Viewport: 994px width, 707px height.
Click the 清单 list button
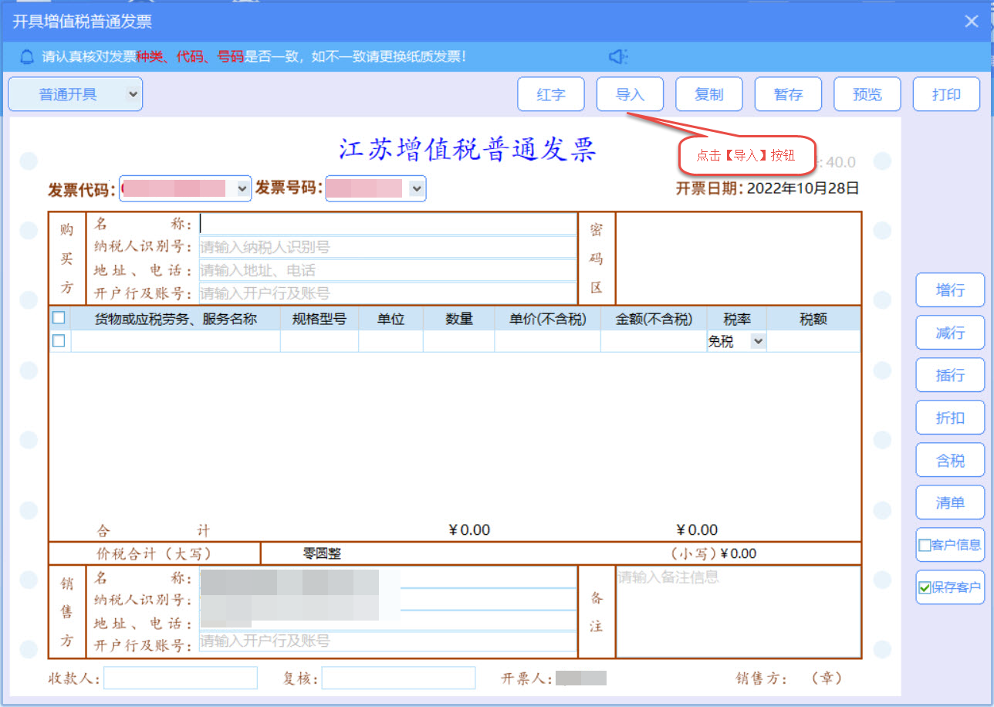(950, 502)
